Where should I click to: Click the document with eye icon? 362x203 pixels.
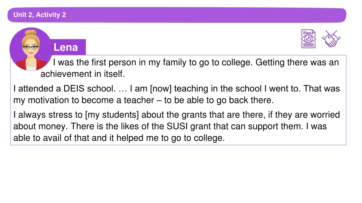tap(308, 39)
